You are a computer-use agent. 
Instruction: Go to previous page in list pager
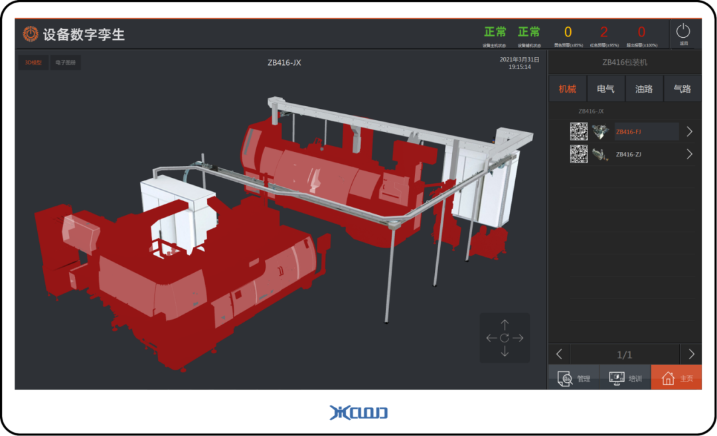tap(559, 354)
